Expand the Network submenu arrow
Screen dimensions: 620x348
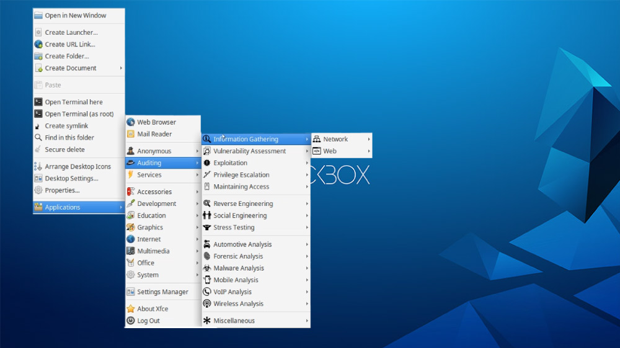pos(368,140)
